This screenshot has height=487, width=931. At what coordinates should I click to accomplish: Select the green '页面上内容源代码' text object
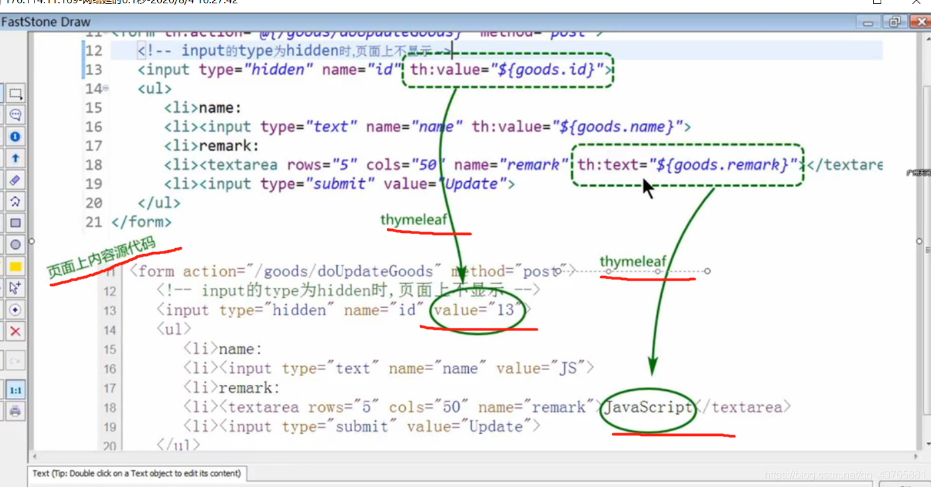pos(101,258)
